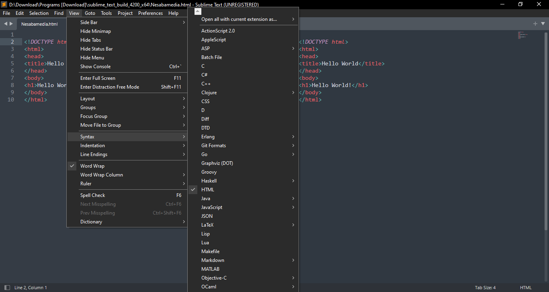
Task: Select the checked HTML syntax entry
Action: tap(208, 190)
